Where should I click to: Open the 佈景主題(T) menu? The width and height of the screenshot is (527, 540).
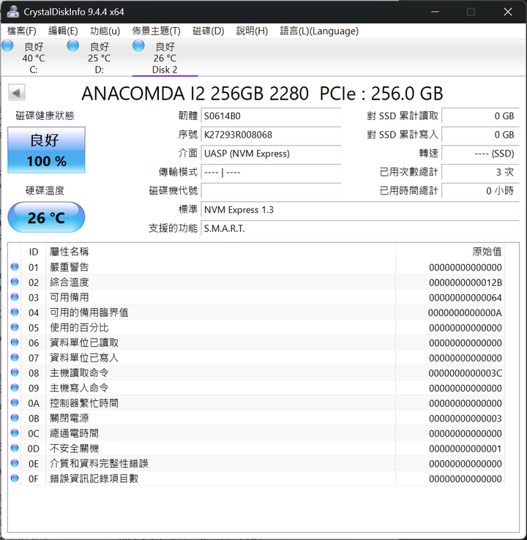click(156, 31)
